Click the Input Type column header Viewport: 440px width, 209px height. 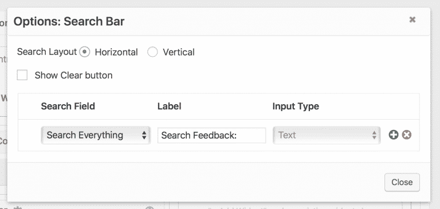pos(296,107)
